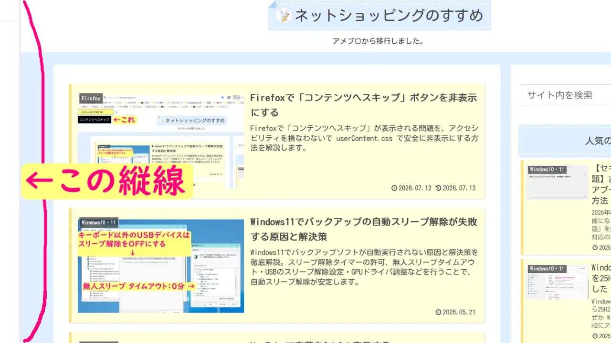Open the second popular article thumbnail in sidebar
Viewport: 611px width, 343px height.
pyautogui.click(x=558, y=282)
